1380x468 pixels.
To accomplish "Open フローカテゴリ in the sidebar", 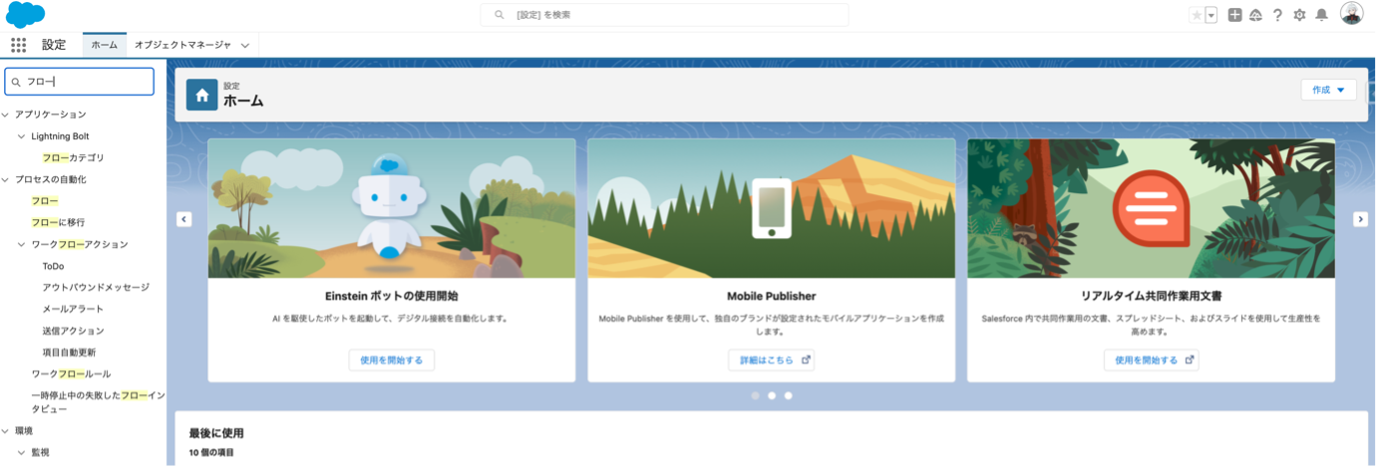I will coord(74,157).
